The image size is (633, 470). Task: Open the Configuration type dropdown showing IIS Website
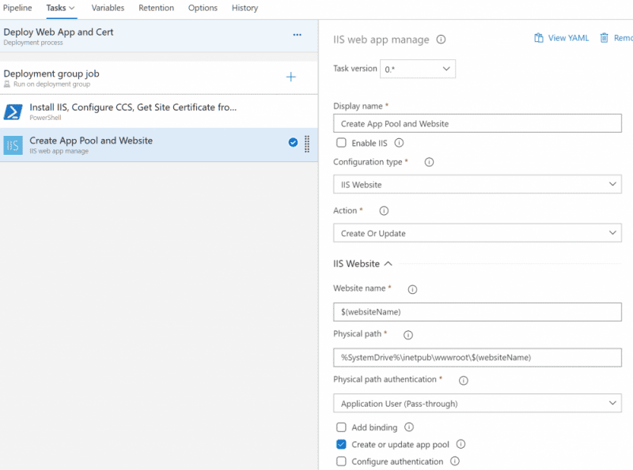click(477, 184)
